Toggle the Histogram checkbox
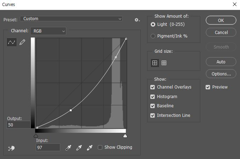The width and height of the screenshot is (240, 159). coord(152,97)
